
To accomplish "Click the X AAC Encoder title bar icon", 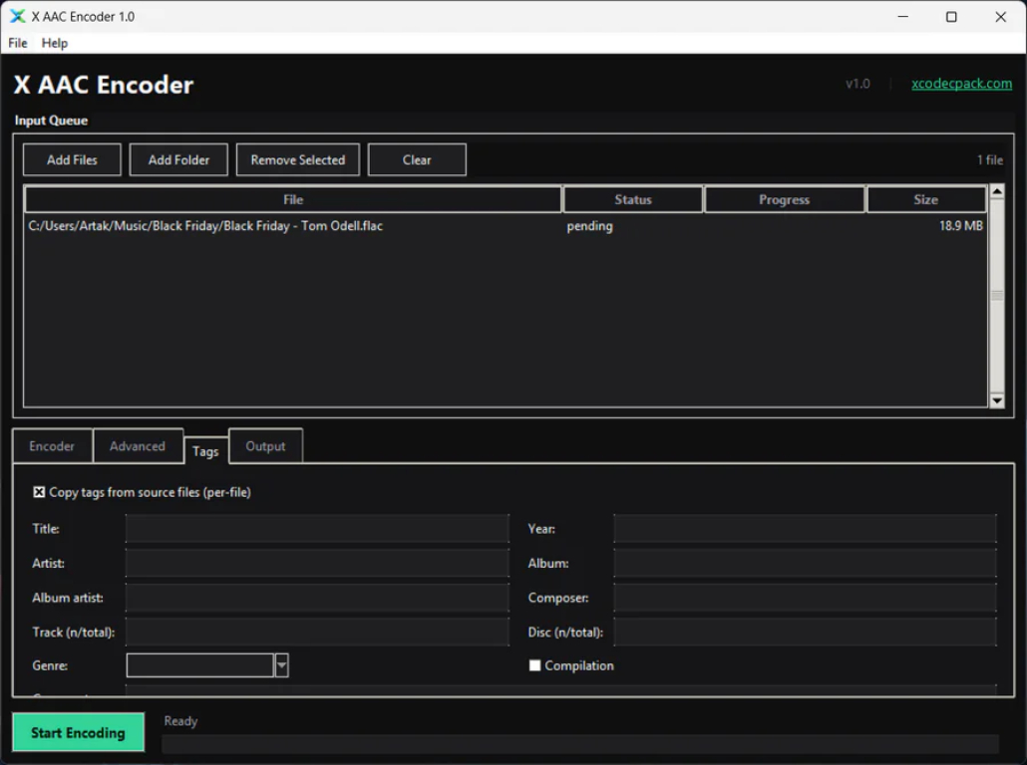I will tap(18, 17).
